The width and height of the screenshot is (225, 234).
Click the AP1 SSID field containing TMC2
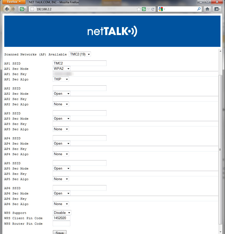pyautogui.click(x=79, y=63)
